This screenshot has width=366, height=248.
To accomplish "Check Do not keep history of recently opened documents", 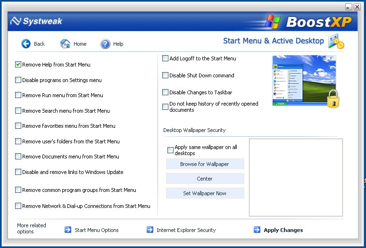I will [165, 107].
